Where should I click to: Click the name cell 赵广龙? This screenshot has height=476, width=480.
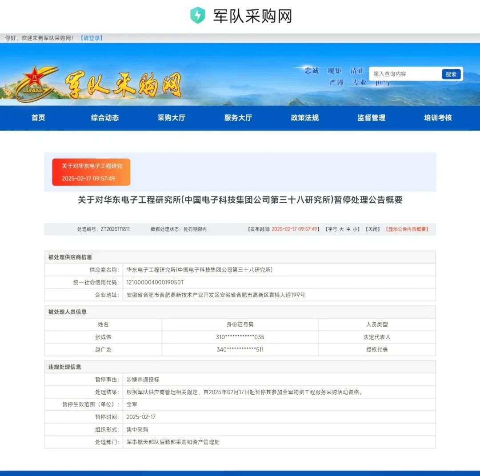pos(103,350)
